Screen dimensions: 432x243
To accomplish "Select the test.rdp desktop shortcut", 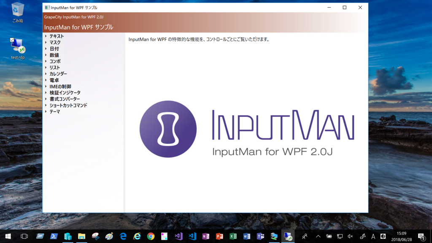I will 18,49.
